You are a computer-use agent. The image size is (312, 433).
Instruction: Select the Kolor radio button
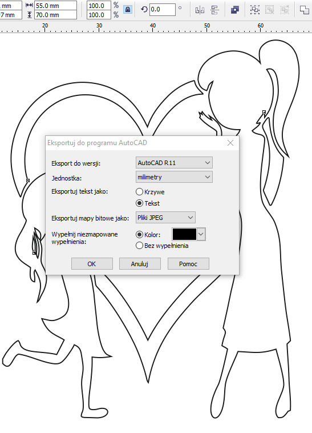(x=140, y=234)
